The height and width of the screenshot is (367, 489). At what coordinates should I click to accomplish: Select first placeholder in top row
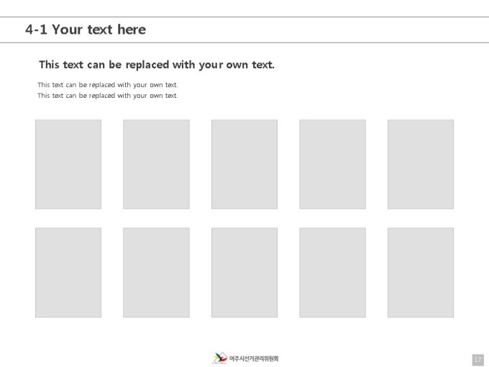[68, 164]
